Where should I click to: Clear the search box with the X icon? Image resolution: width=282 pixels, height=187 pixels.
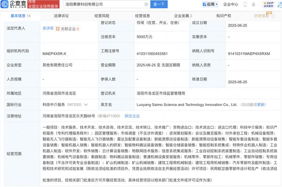(146, 4)
